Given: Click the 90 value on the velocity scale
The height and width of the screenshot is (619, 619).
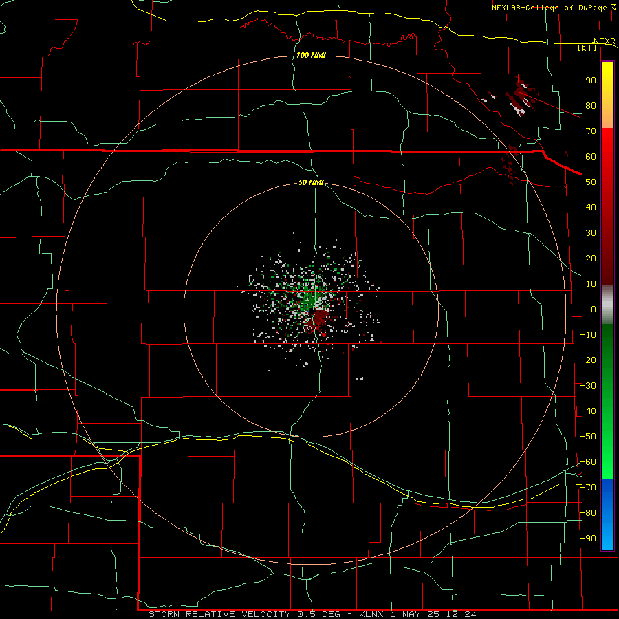Looking at the screenshot, I should click(591, 80).
